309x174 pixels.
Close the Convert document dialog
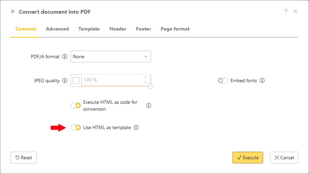295,11
